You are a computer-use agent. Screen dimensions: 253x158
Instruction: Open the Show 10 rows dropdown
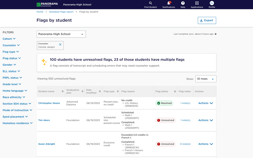click(x=206, y=79)
